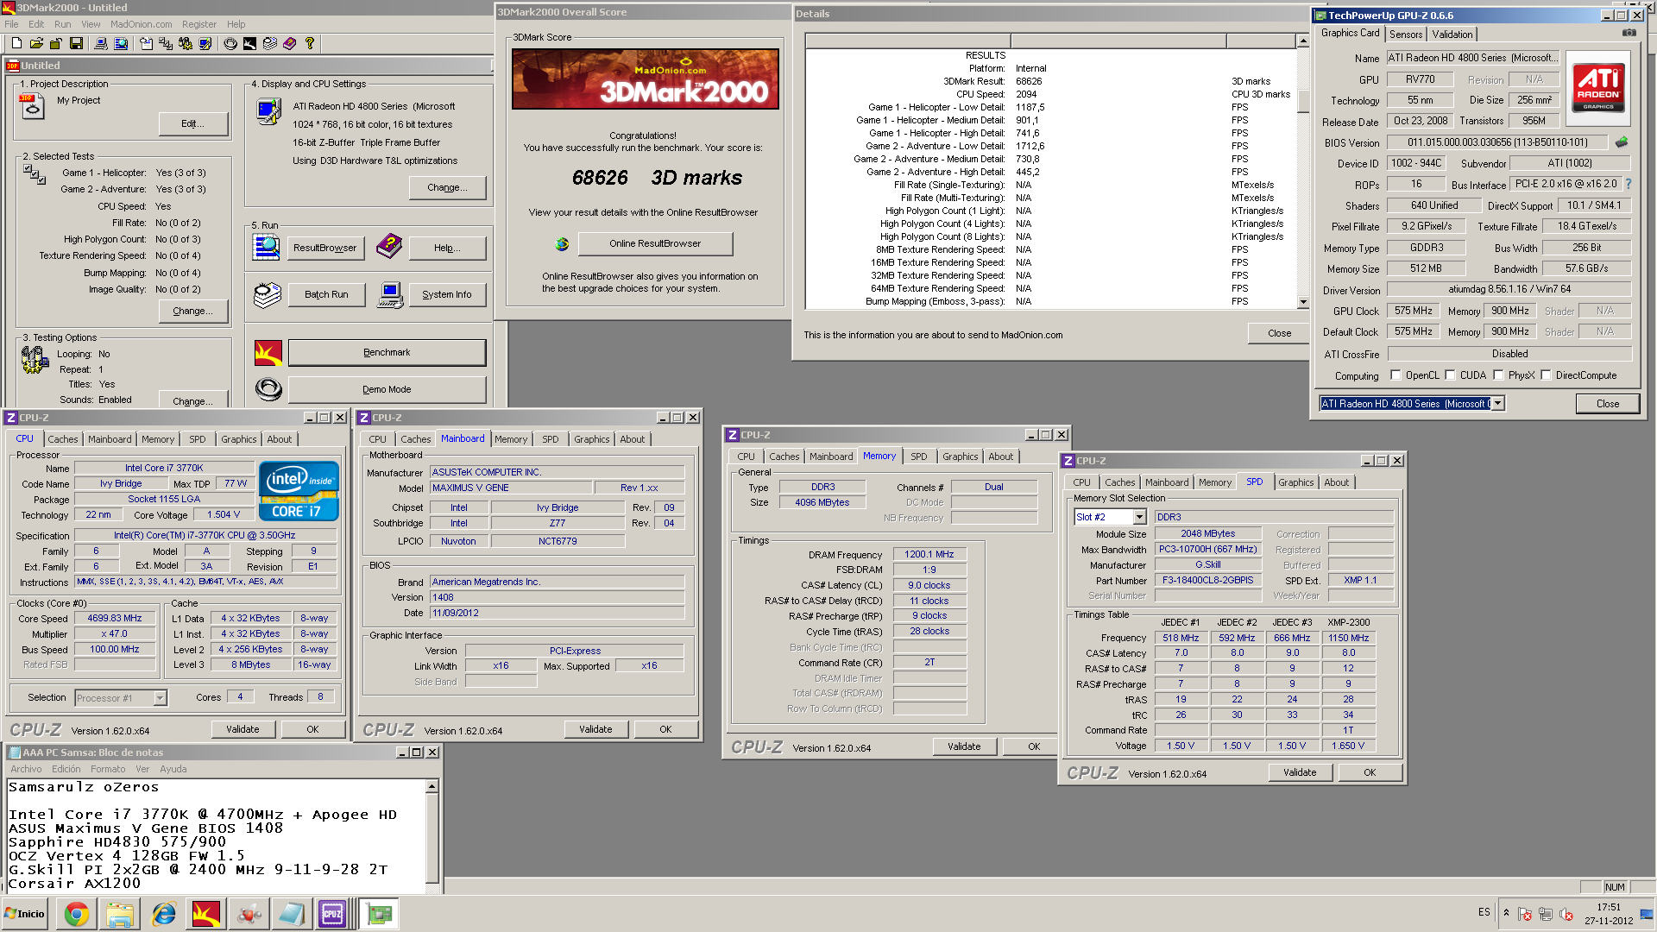Switch to the Sensors tab in GPU-Z
Image resolution: width=1657 pixels, height=932 pixels.
pyautogui.click(x=1406, y=35)
